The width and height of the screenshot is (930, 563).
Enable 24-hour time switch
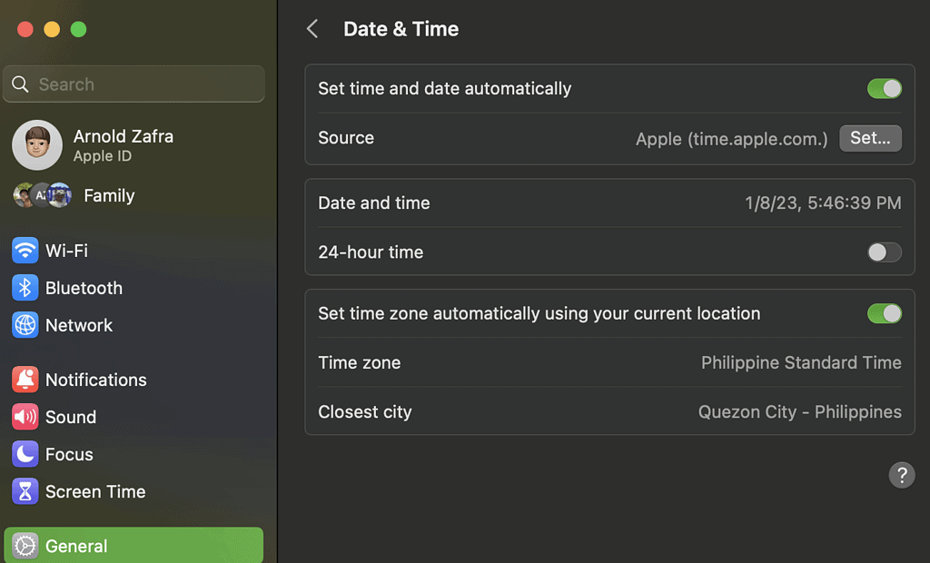[884, 252]
